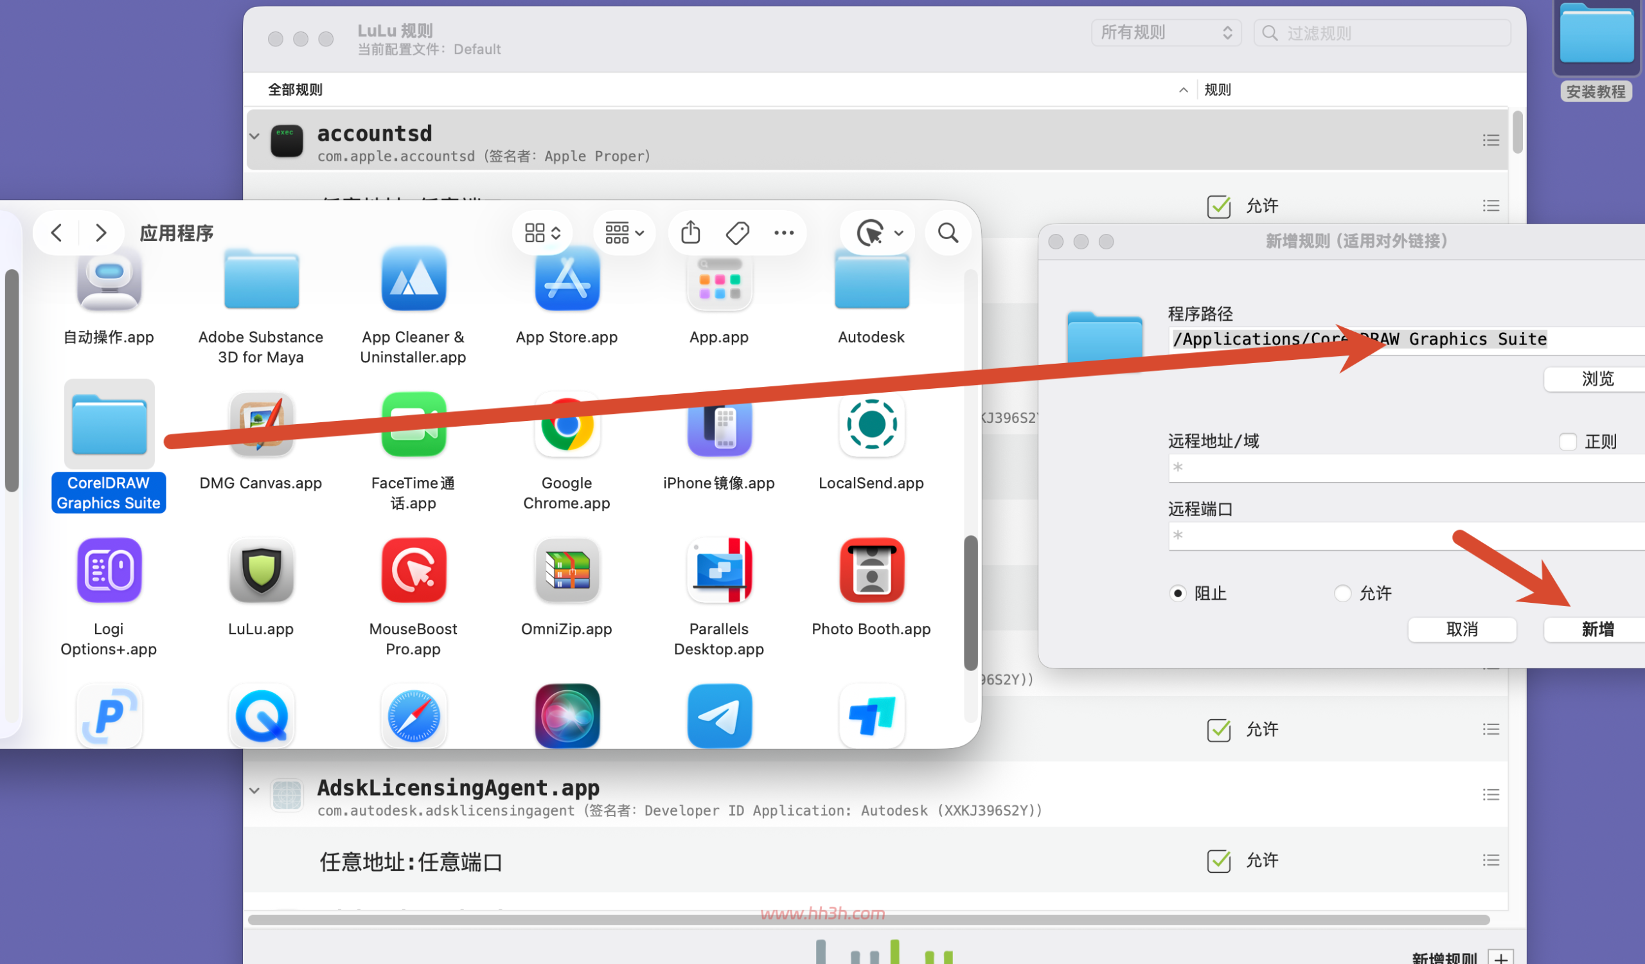Select the 任意地址:任意端口 rule text
This screenshot has width=1645, height=964.
point(411,862)
